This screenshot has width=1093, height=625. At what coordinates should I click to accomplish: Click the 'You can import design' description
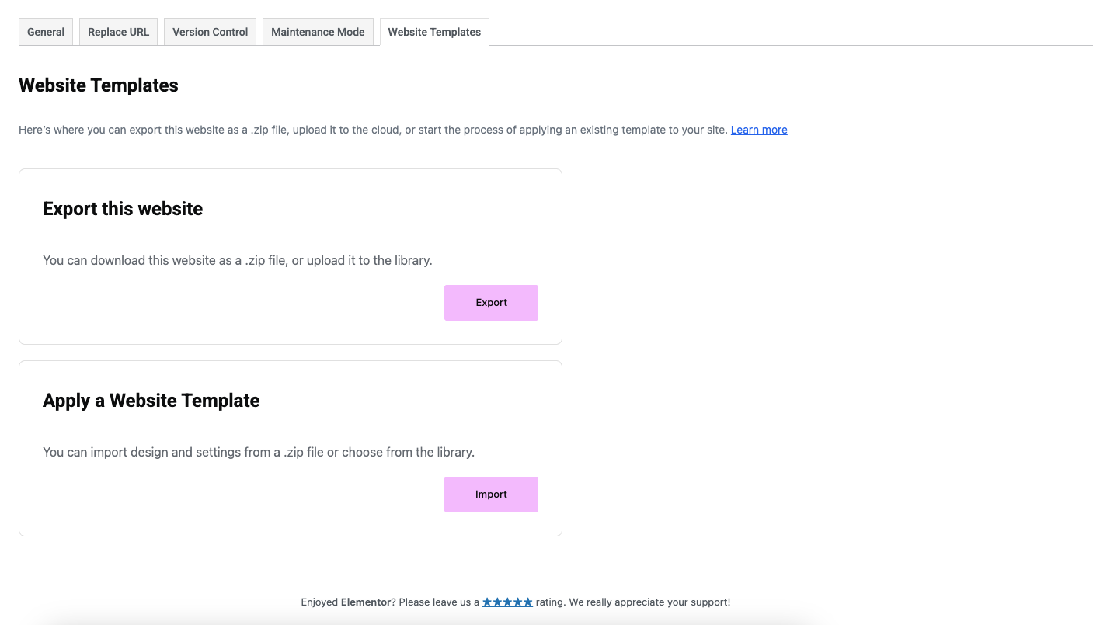[259, 452]
